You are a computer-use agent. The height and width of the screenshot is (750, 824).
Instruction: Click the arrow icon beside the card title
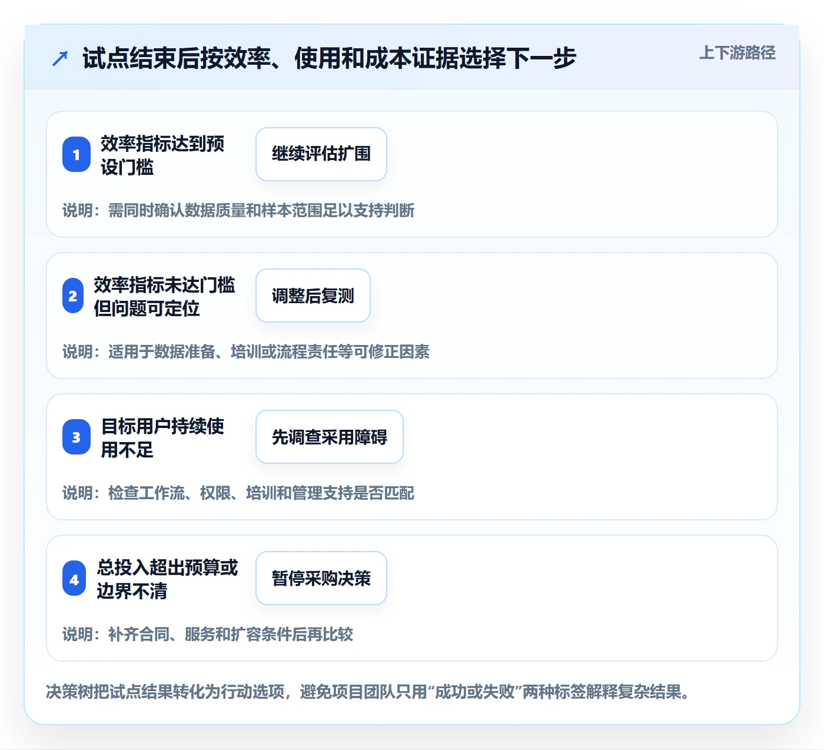(60, 58)
